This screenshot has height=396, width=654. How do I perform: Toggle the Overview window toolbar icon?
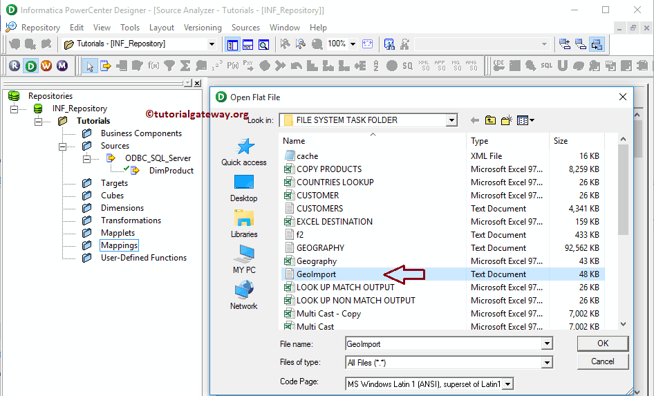pos(263,44)
